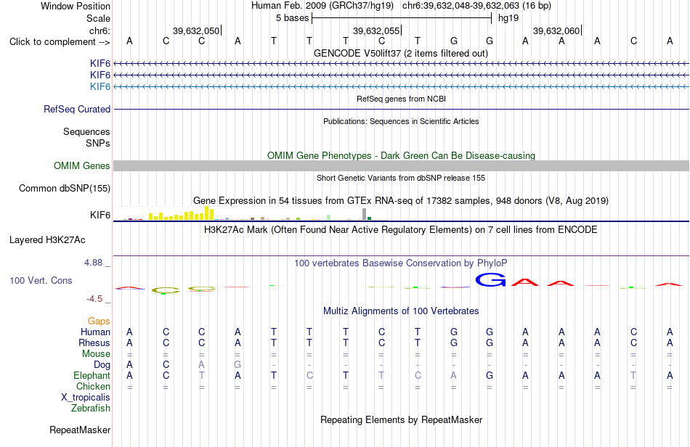Click the Dog species row label
This screenshot has height=447, width=690.
(x=102, y=365)
